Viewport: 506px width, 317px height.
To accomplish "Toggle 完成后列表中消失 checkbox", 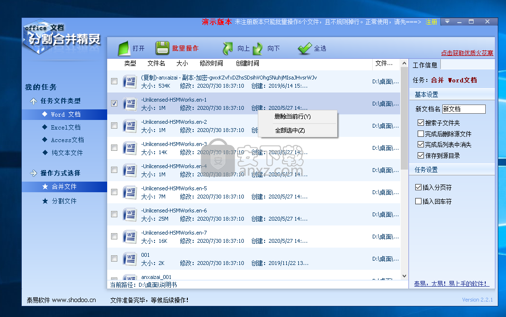I will click(421, 145).
